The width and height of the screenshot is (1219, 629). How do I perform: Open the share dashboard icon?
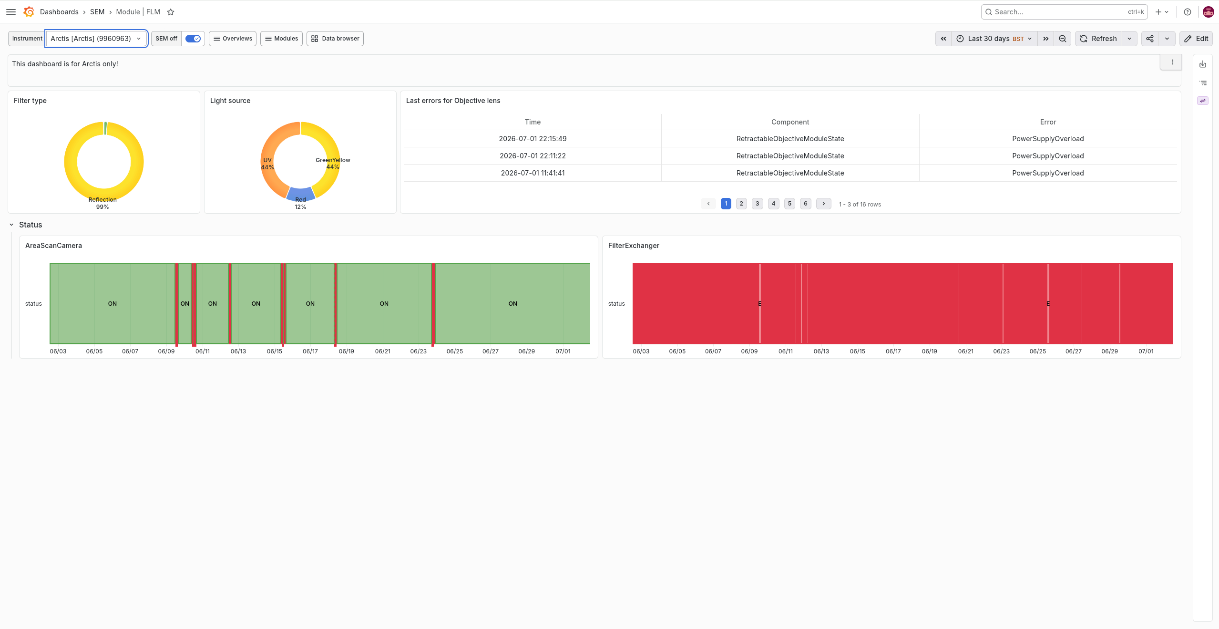tap(1150, 39)
